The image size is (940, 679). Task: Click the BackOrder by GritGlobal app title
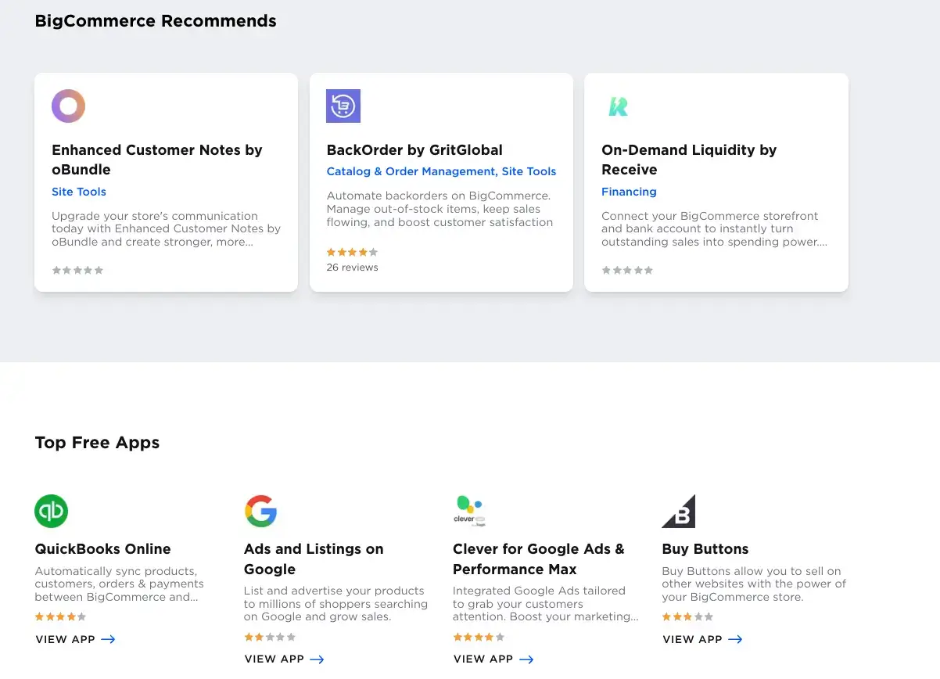coord(414,149)
